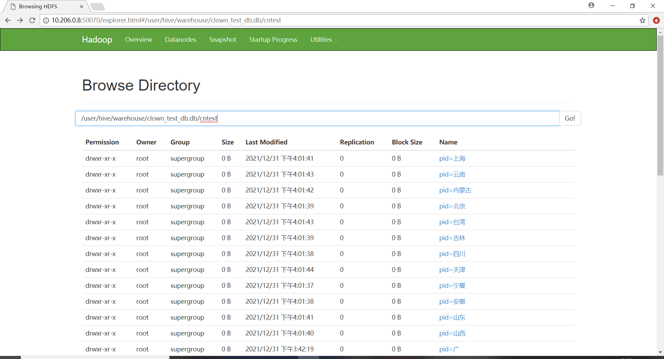Open the pid=台湾 directory
Image resolution: width=664 pixels, height=359 pixels.
(452, 222)
